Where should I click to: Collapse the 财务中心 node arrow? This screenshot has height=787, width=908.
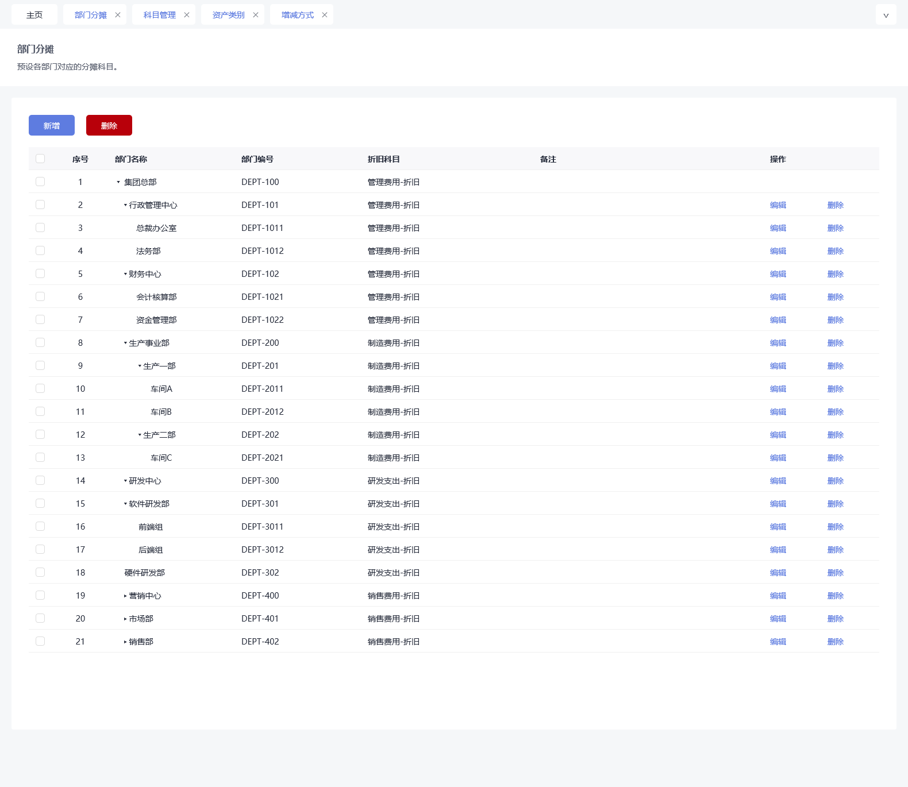[x=125, y=274]
